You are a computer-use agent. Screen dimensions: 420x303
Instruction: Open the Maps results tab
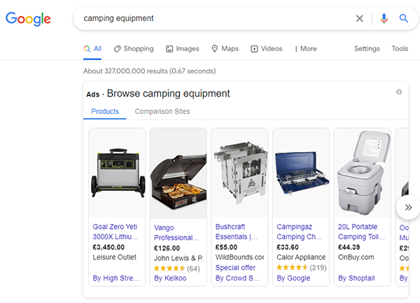point(225,49)
